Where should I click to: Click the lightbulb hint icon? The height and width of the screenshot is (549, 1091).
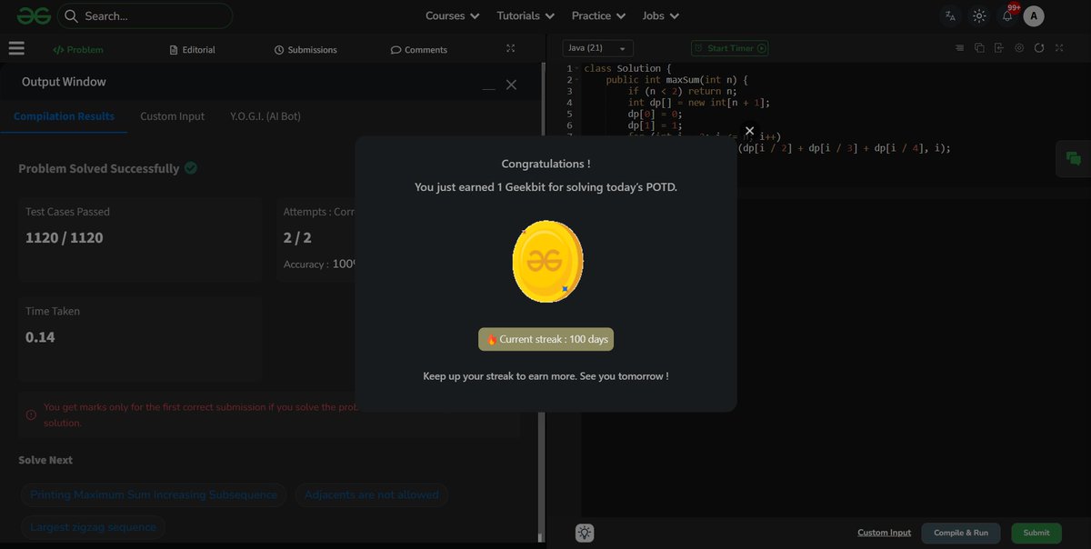pos(585,534)
